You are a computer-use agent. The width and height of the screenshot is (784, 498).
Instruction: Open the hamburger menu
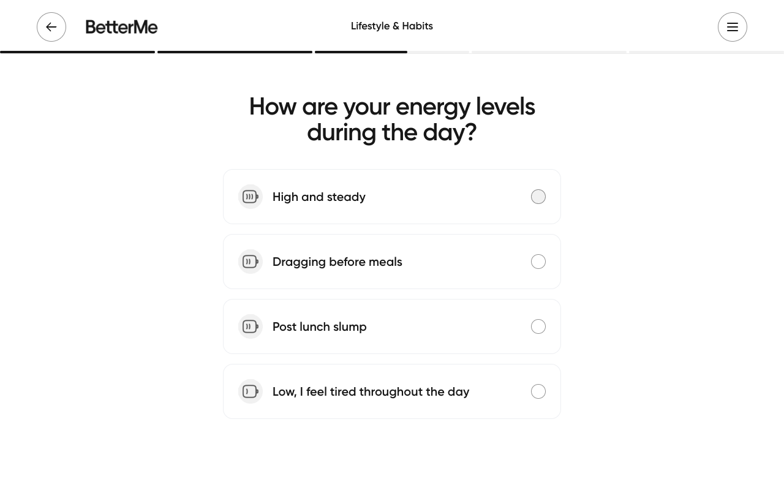732,27
